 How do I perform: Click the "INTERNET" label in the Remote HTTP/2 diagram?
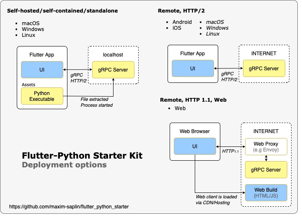[264, 54]
